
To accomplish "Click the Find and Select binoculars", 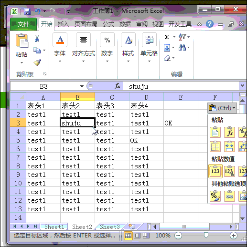I will pyautogui.click(x=182, y=47).
